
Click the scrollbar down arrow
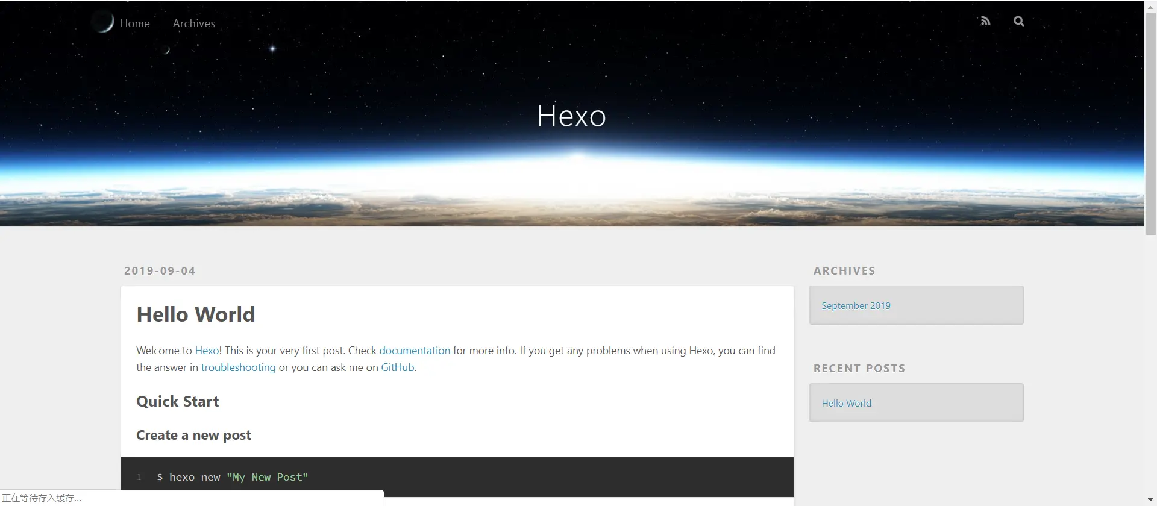point(1150,500)
